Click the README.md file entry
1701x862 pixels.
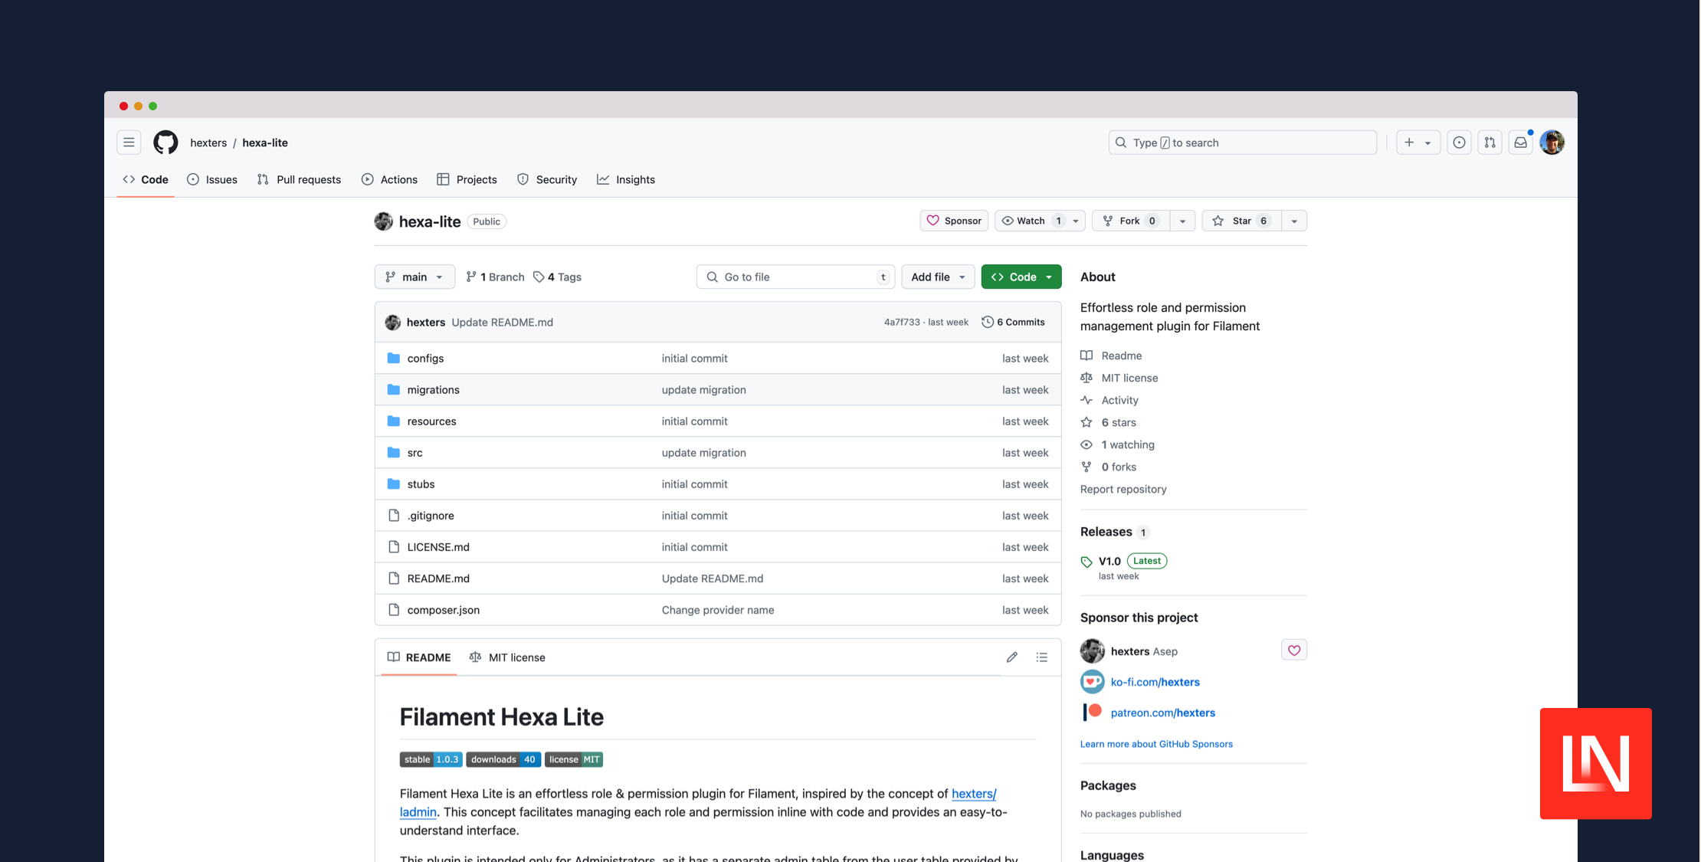[438, 577]
